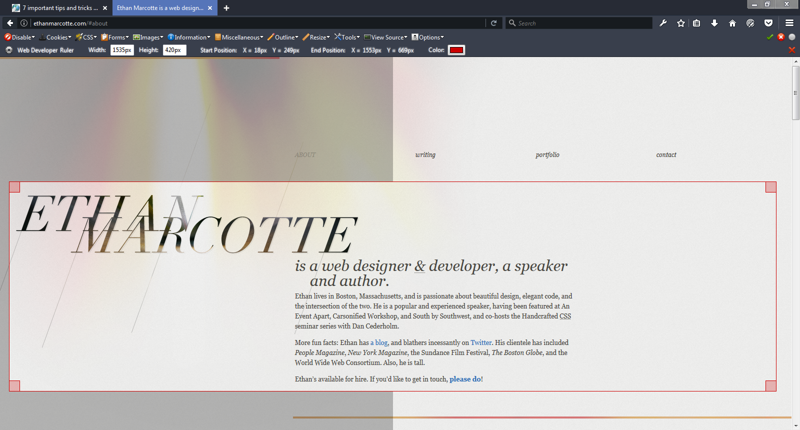Reload the page with refresh icon
The width and height of the screenshot is (800, 430).
(493, 23)
